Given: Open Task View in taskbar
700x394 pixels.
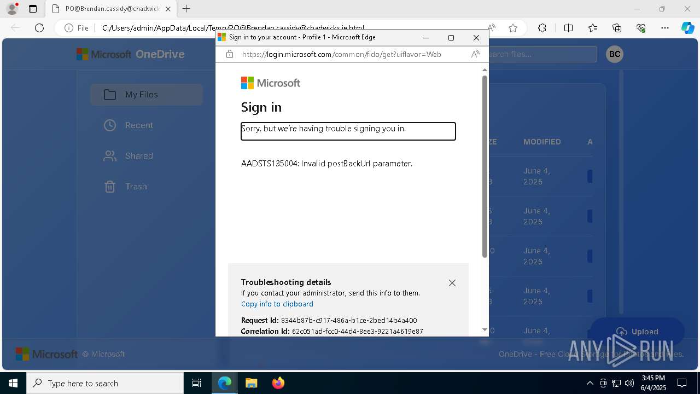Looking at the screenshot, I should click(x=197, y=383).
